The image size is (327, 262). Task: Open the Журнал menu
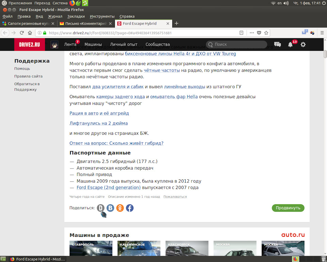click(55, 16)
